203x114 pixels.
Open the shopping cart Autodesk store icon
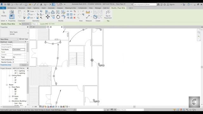coord(184,4)
